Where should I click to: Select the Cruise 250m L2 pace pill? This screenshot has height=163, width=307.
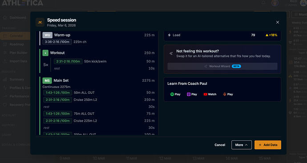(57, 99)
